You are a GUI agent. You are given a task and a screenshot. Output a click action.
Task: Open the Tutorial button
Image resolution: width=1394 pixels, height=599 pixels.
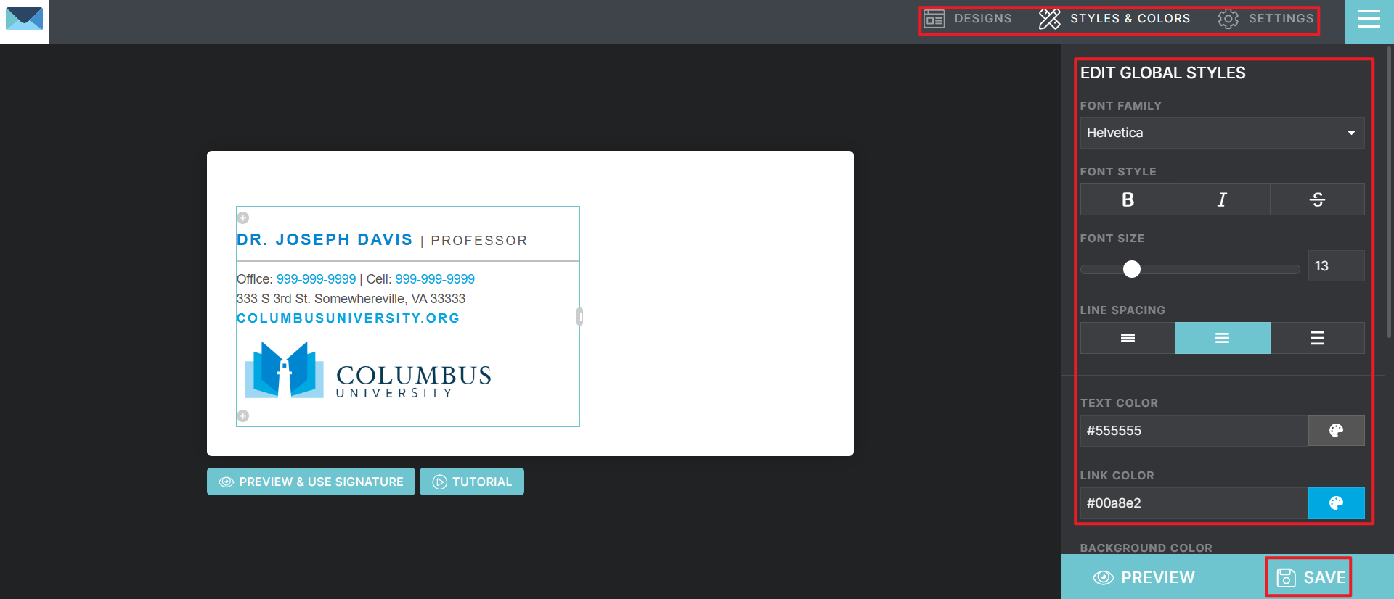tap(472, 482)
